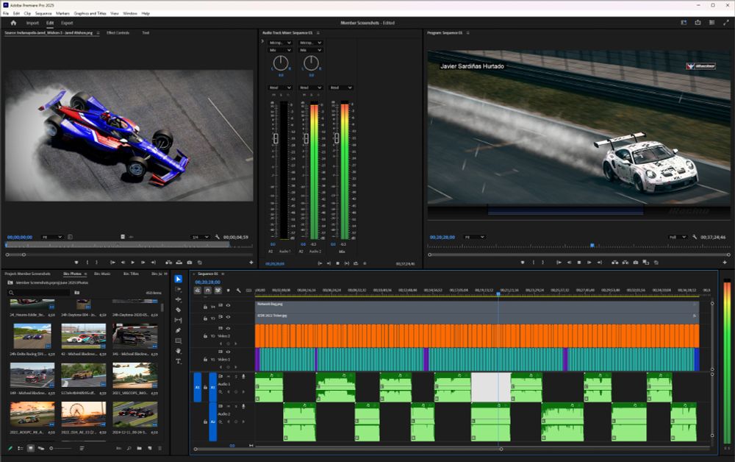Open Program monitor Full resolution dropdown

tap(678, 238)
